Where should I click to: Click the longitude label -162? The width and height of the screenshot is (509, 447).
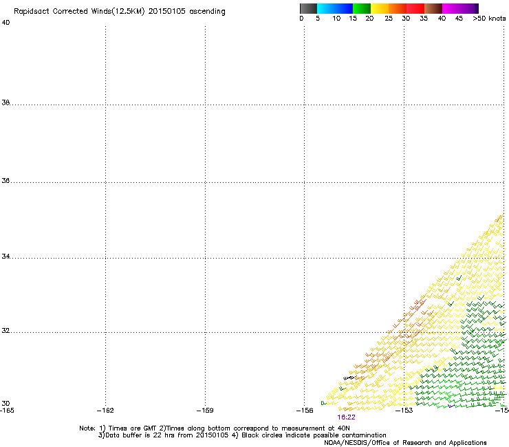tap(105, 411)
